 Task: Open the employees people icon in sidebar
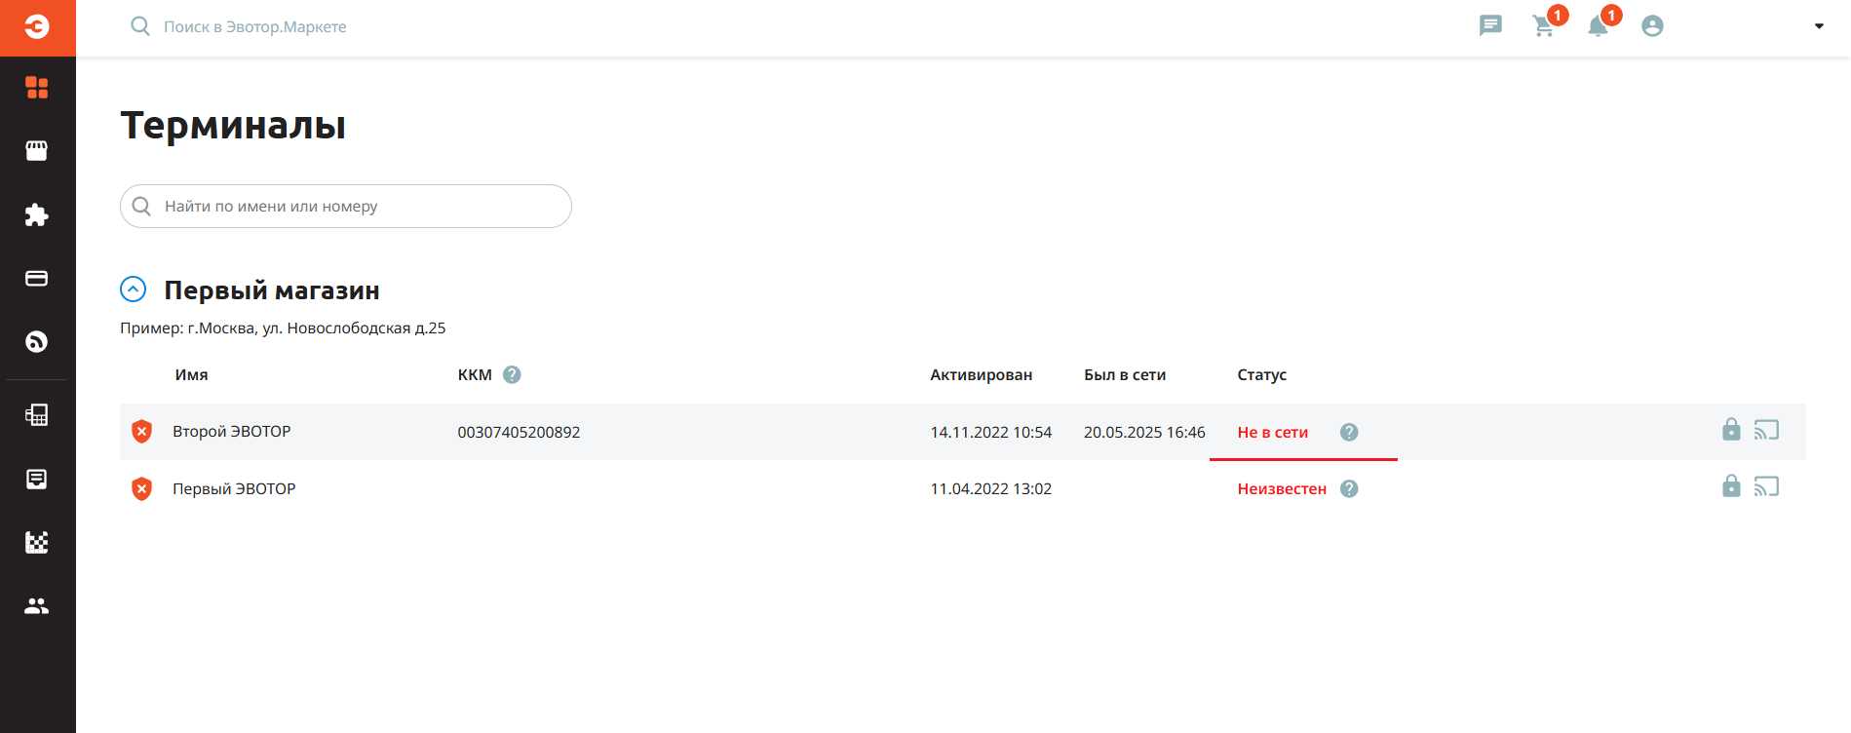(37, 605)
